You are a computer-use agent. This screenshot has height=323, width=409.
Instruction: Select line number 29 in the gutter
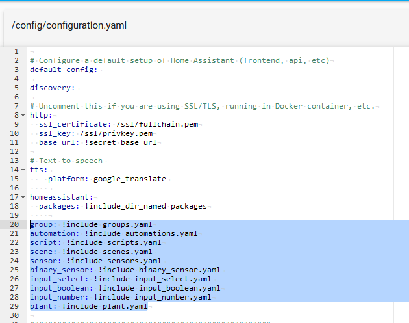point(14,306)
